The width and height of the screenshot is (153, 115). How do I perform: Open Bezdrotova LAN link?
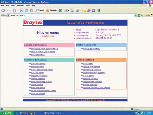[38, 55]
